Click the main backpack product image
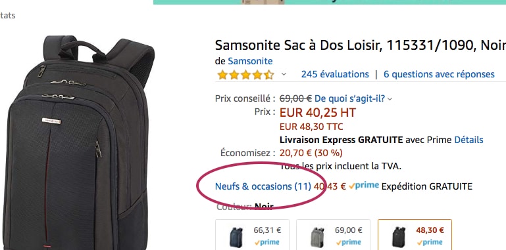This screenshot has width=506, height=250. (x=78, y=142)
